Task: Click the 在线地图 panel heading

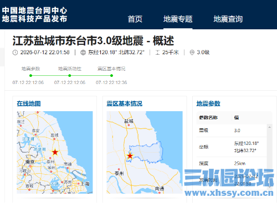Action: pyautogui.click(x=29, y=103)
